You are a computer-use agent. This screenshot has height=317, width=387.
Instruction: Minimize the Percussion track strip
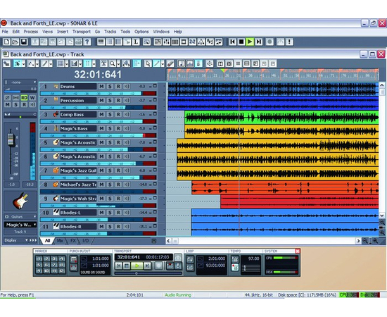point(150,101)
